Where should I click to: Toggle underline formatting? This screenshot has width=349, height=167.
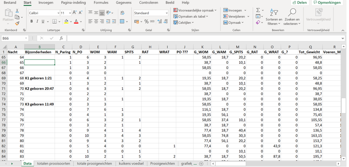[43, 21]
